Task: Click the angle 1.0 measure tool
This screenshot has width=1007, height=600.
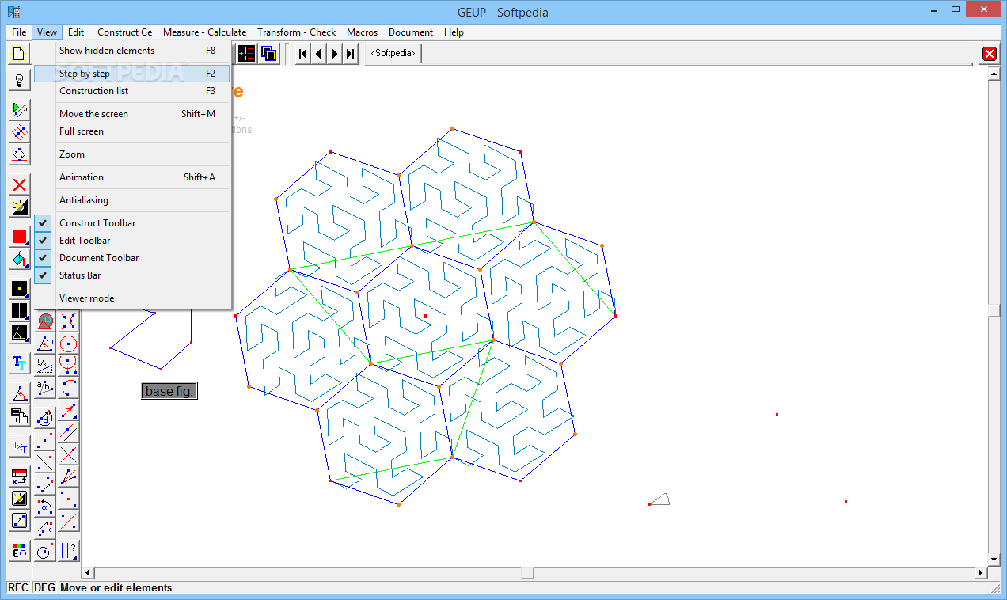Action: click(44, 344)
